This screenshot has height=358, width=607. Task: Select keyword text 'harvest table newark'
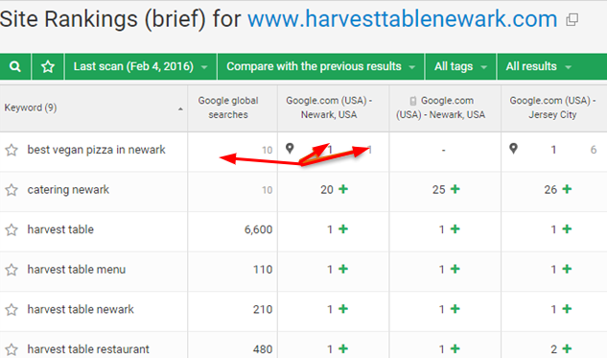pyautogui.click(x=81, y=310)
